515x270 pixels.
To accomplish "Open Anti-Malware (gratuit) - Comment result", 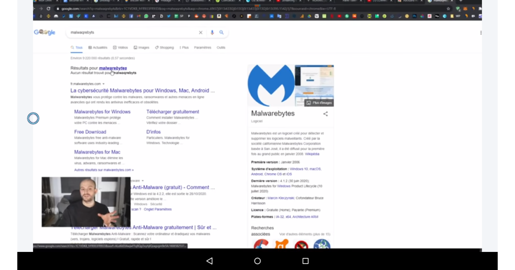I will [173, 187].
